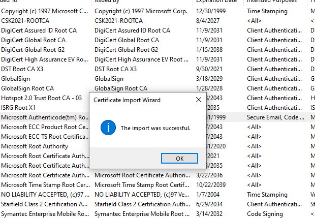Select the Microsoft Root Authority certificate
Screen dimensions: 315x218
(35, 146)
